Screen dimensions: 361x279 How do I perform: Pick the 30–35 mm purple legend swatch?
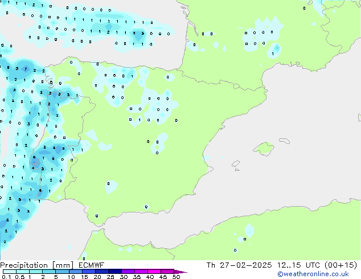click(x=128, y=272)
